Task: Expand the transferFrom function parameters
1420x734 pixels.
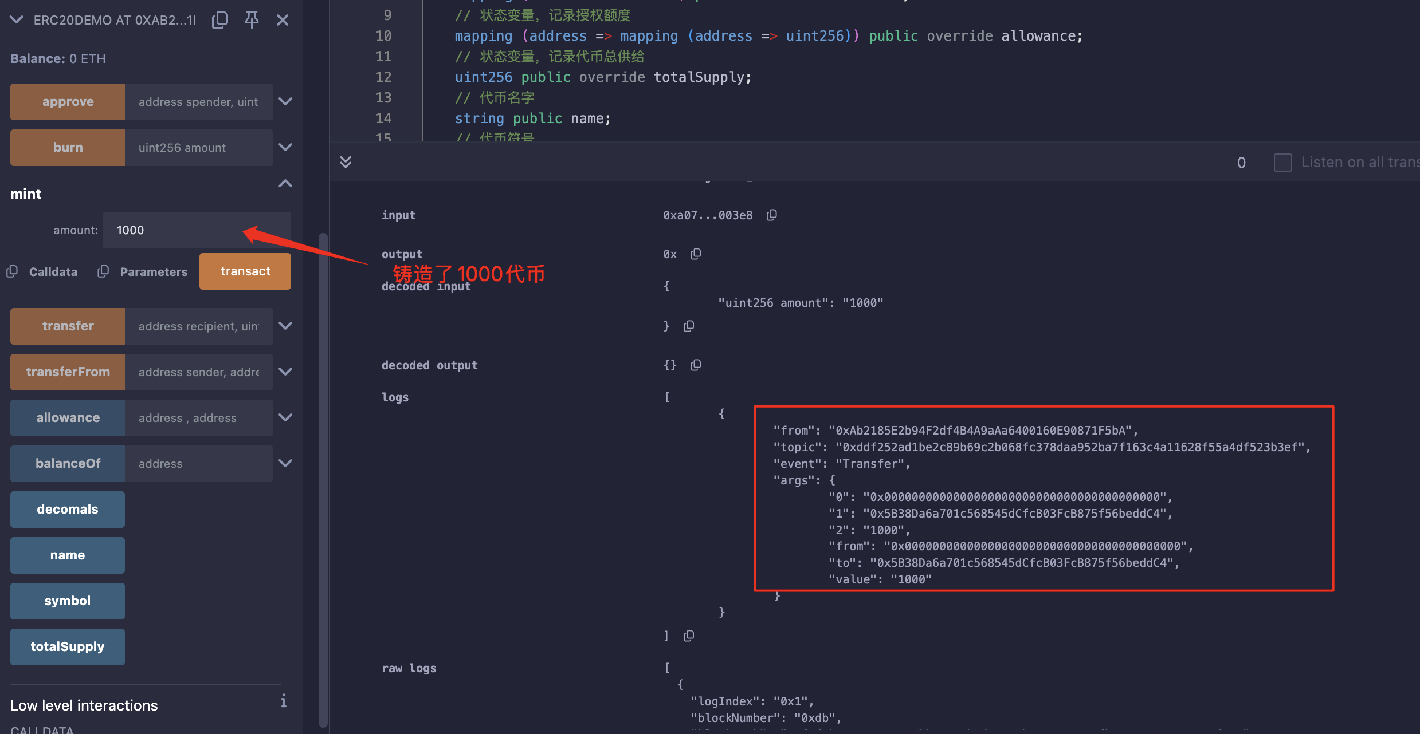Action: (x=285, y=372)
